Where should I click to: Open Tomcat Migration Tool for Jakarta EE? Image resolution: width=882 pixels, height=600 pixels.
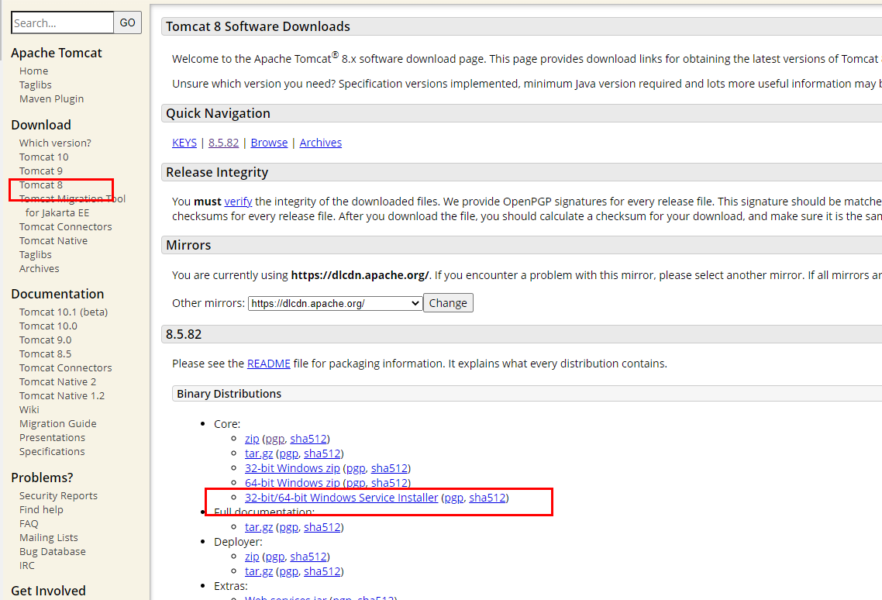72,206
